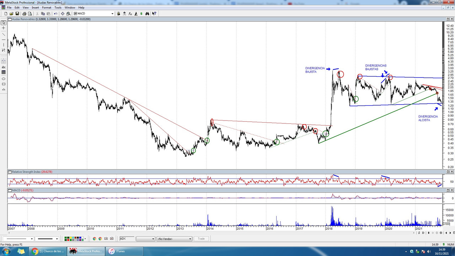
Task: Select the rectangle drawing tool
Action: click(3, 84)
